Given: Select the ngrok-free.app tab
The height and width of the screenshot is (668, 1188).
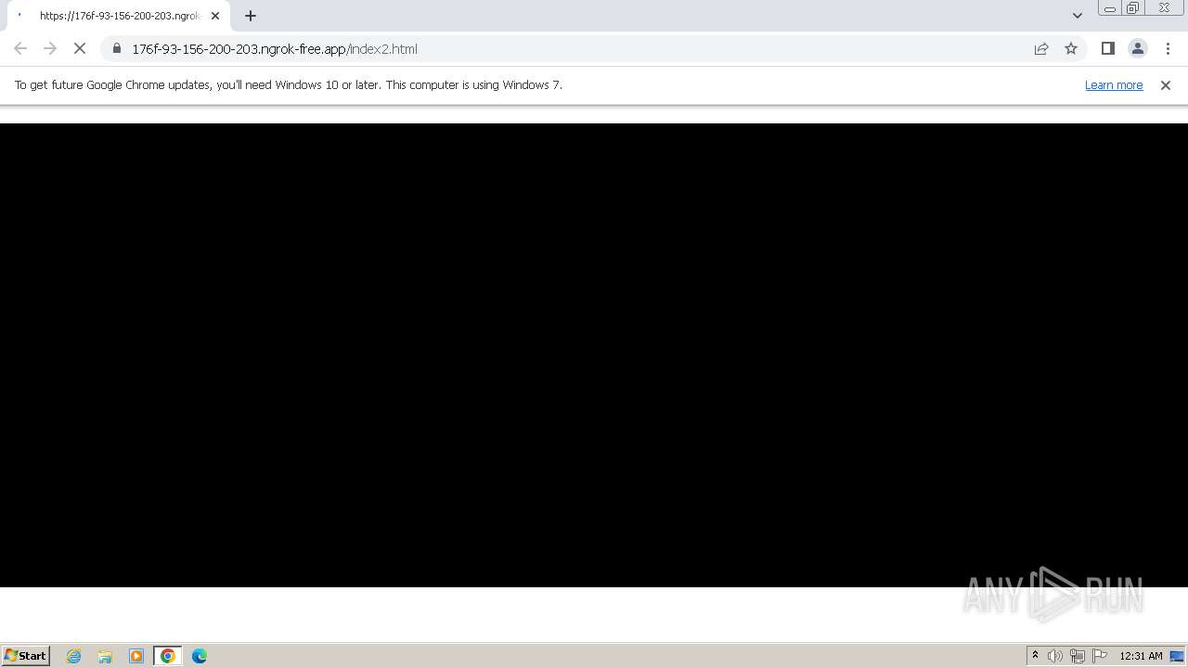Looking at the screenshot, I should (x=119, y=16).
